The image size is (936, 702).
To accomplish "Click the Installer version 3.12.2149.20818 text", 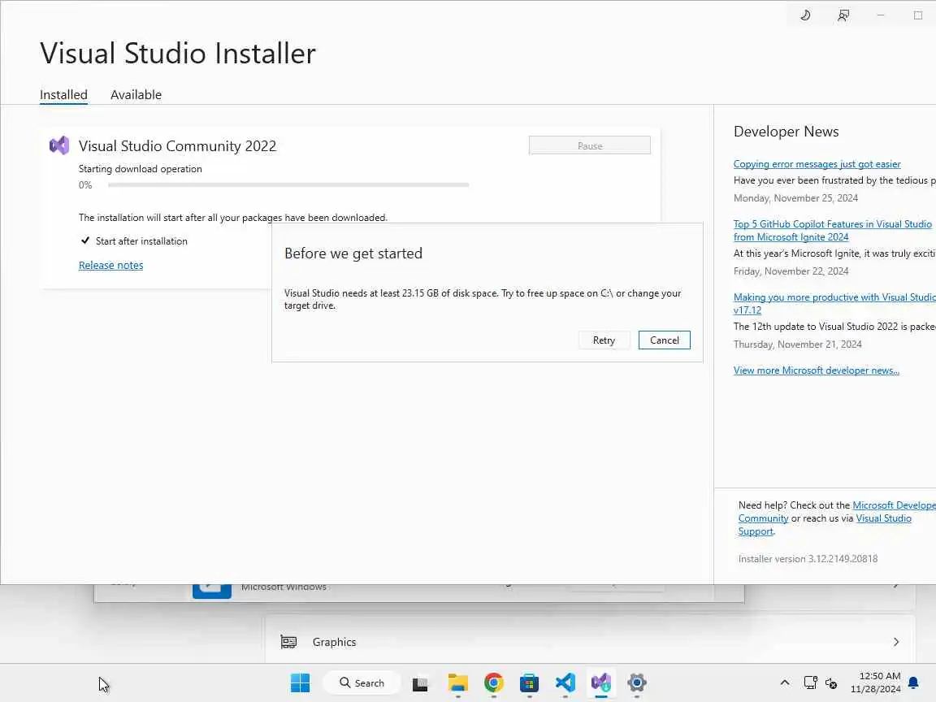I will coord(808,559).
